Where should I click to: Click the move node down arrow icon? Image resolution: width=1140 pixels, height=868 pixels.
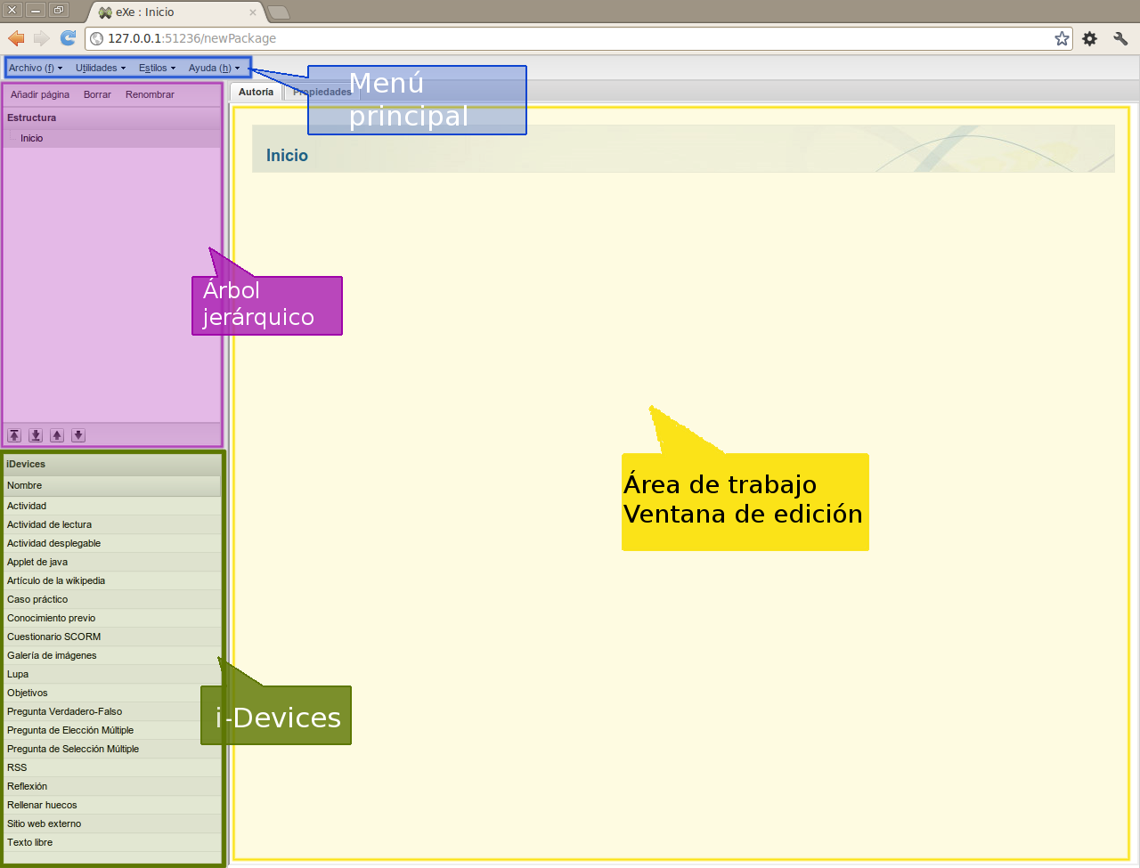pyautogui.click(x=78, y=435)
